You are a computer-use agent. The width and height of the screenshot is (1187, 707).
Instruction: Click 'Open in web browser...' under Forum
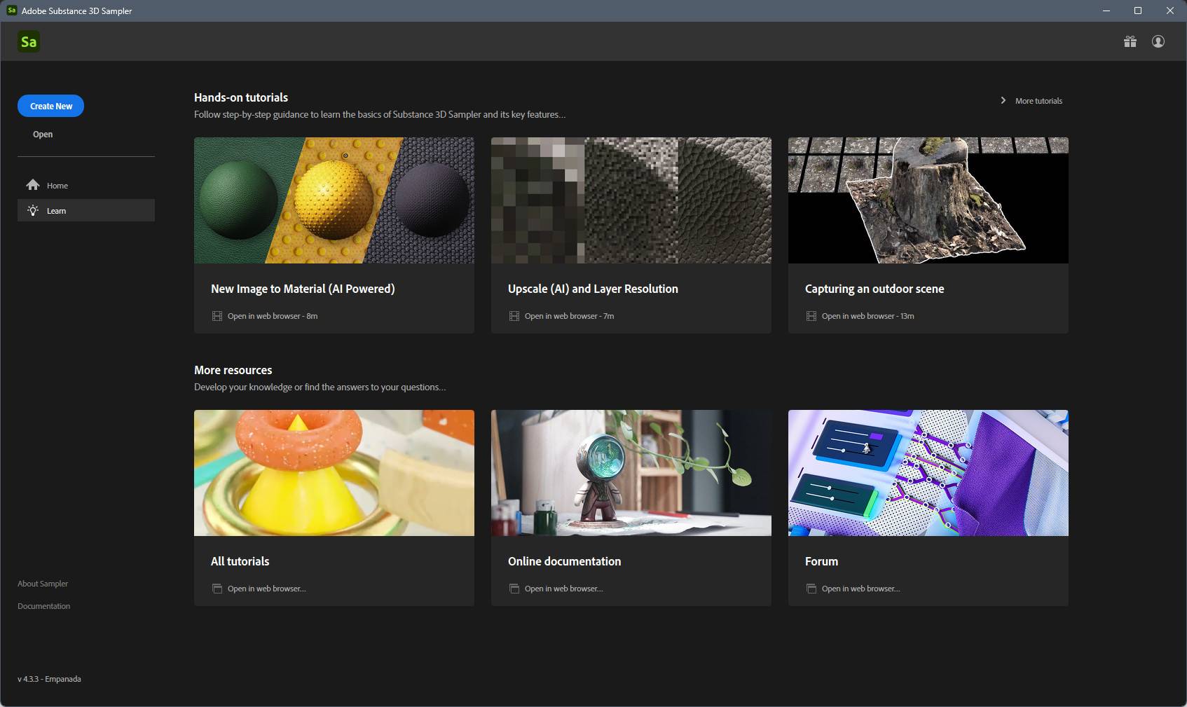point(860,589)
